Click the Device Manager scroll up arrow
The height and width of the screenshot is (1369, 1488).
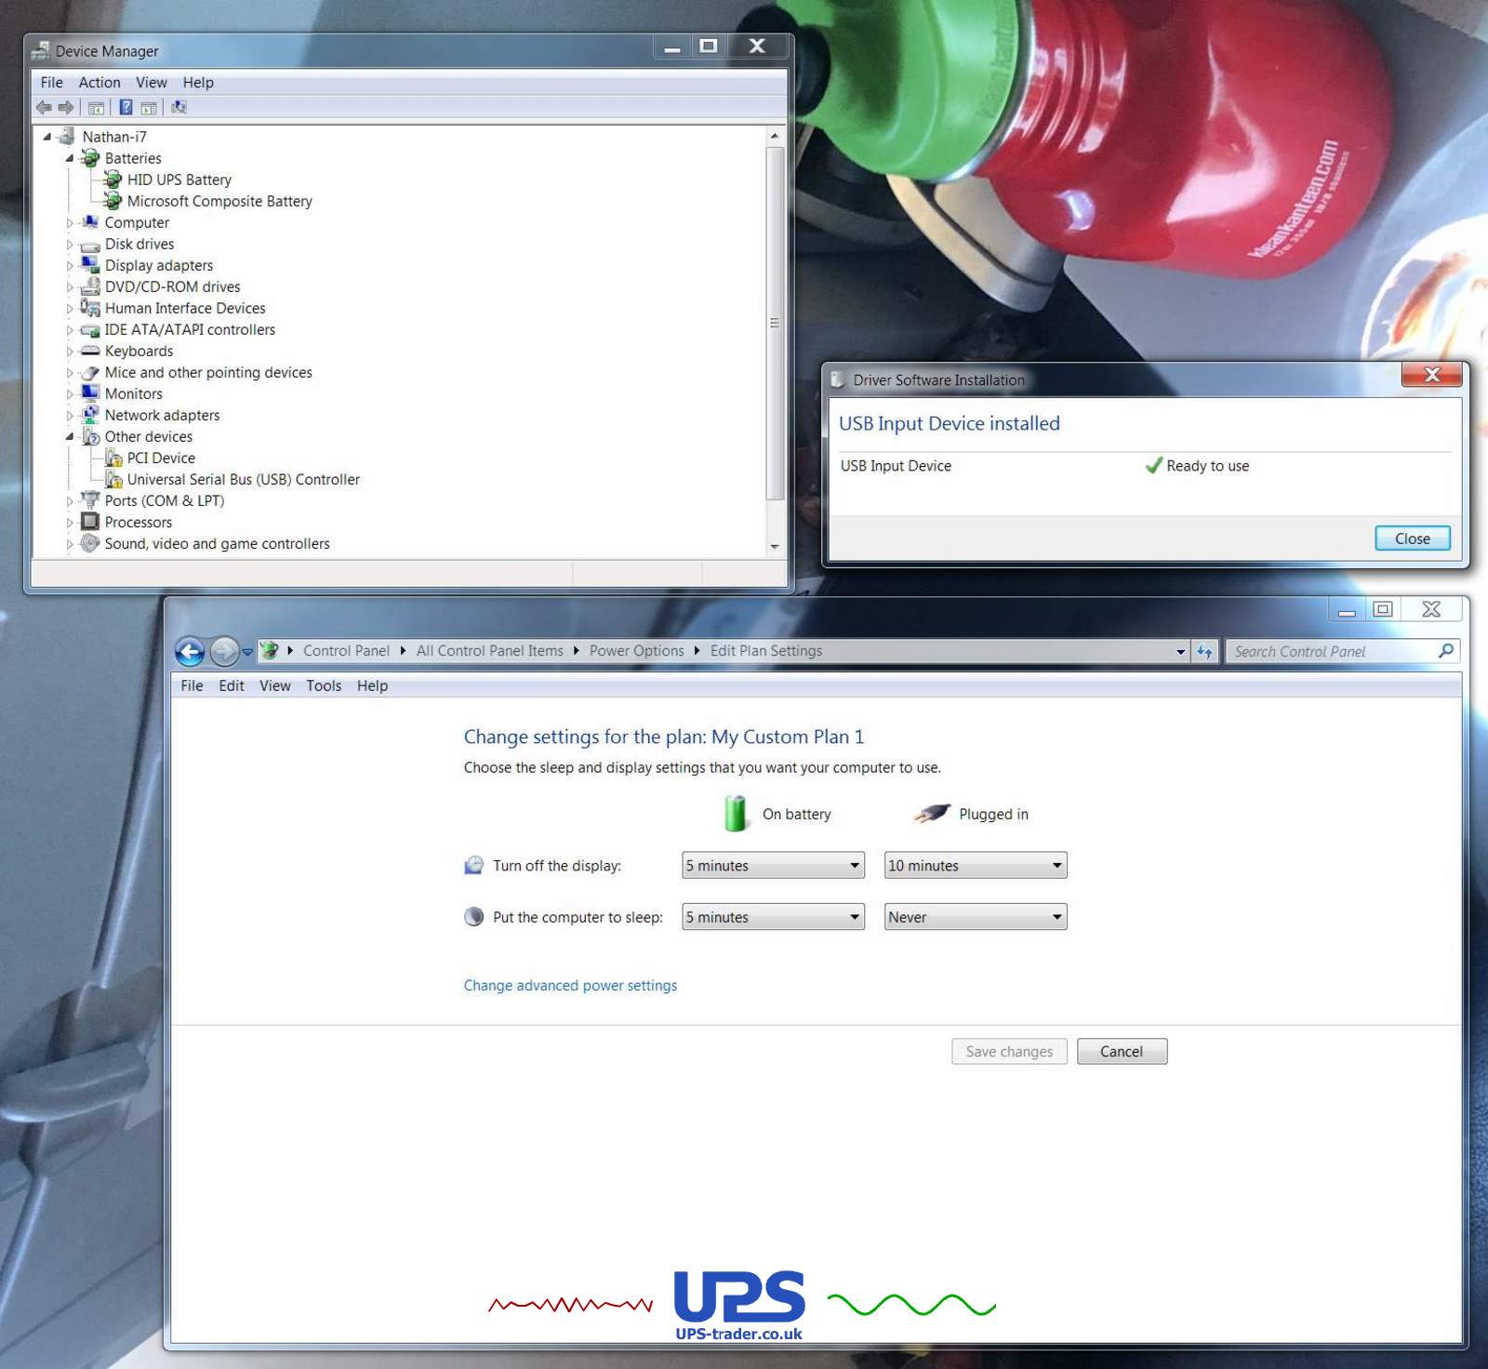click(x=775, y=136)
